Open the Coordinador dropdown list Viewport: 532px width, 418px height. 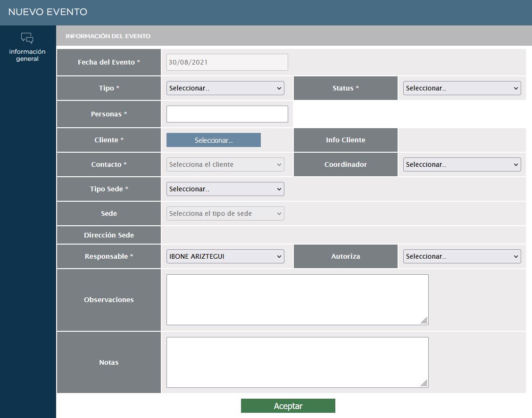tap(462, 164)
